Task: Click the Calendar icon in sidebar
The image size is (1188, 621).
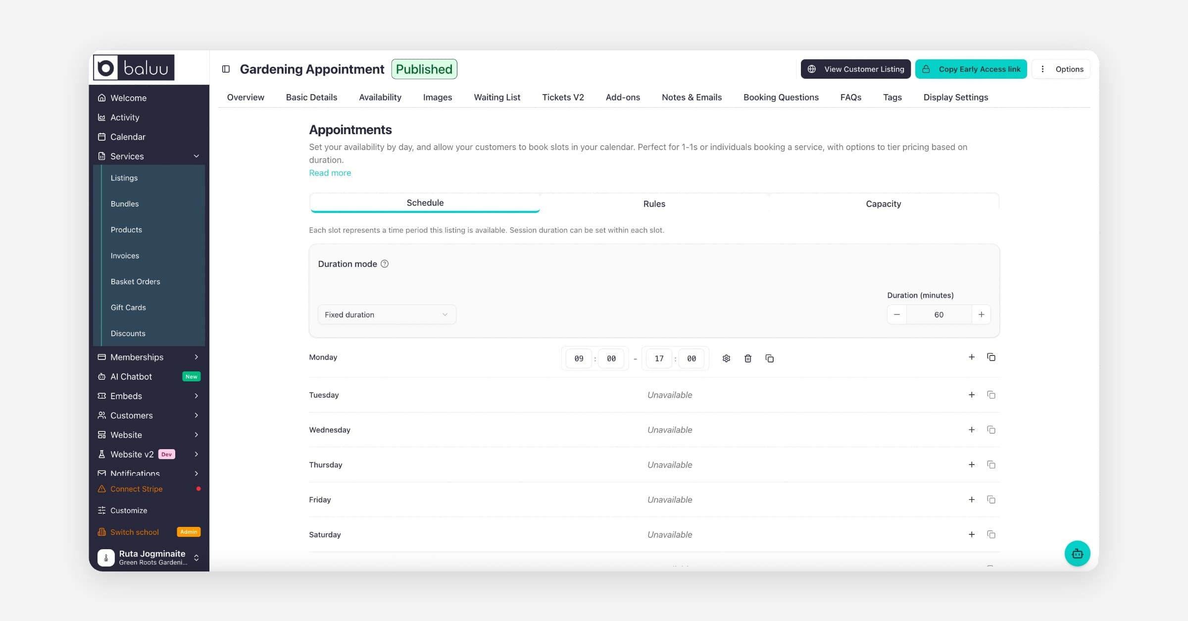Action: (101, 137)
